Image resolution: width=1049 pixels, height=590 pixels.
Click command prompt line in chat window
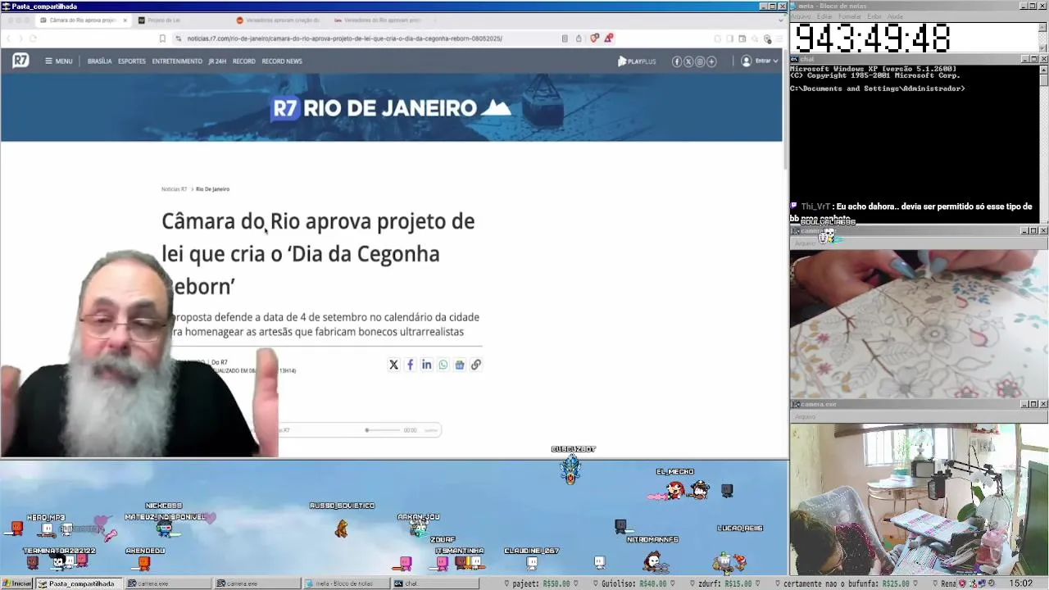coord(878,88)
